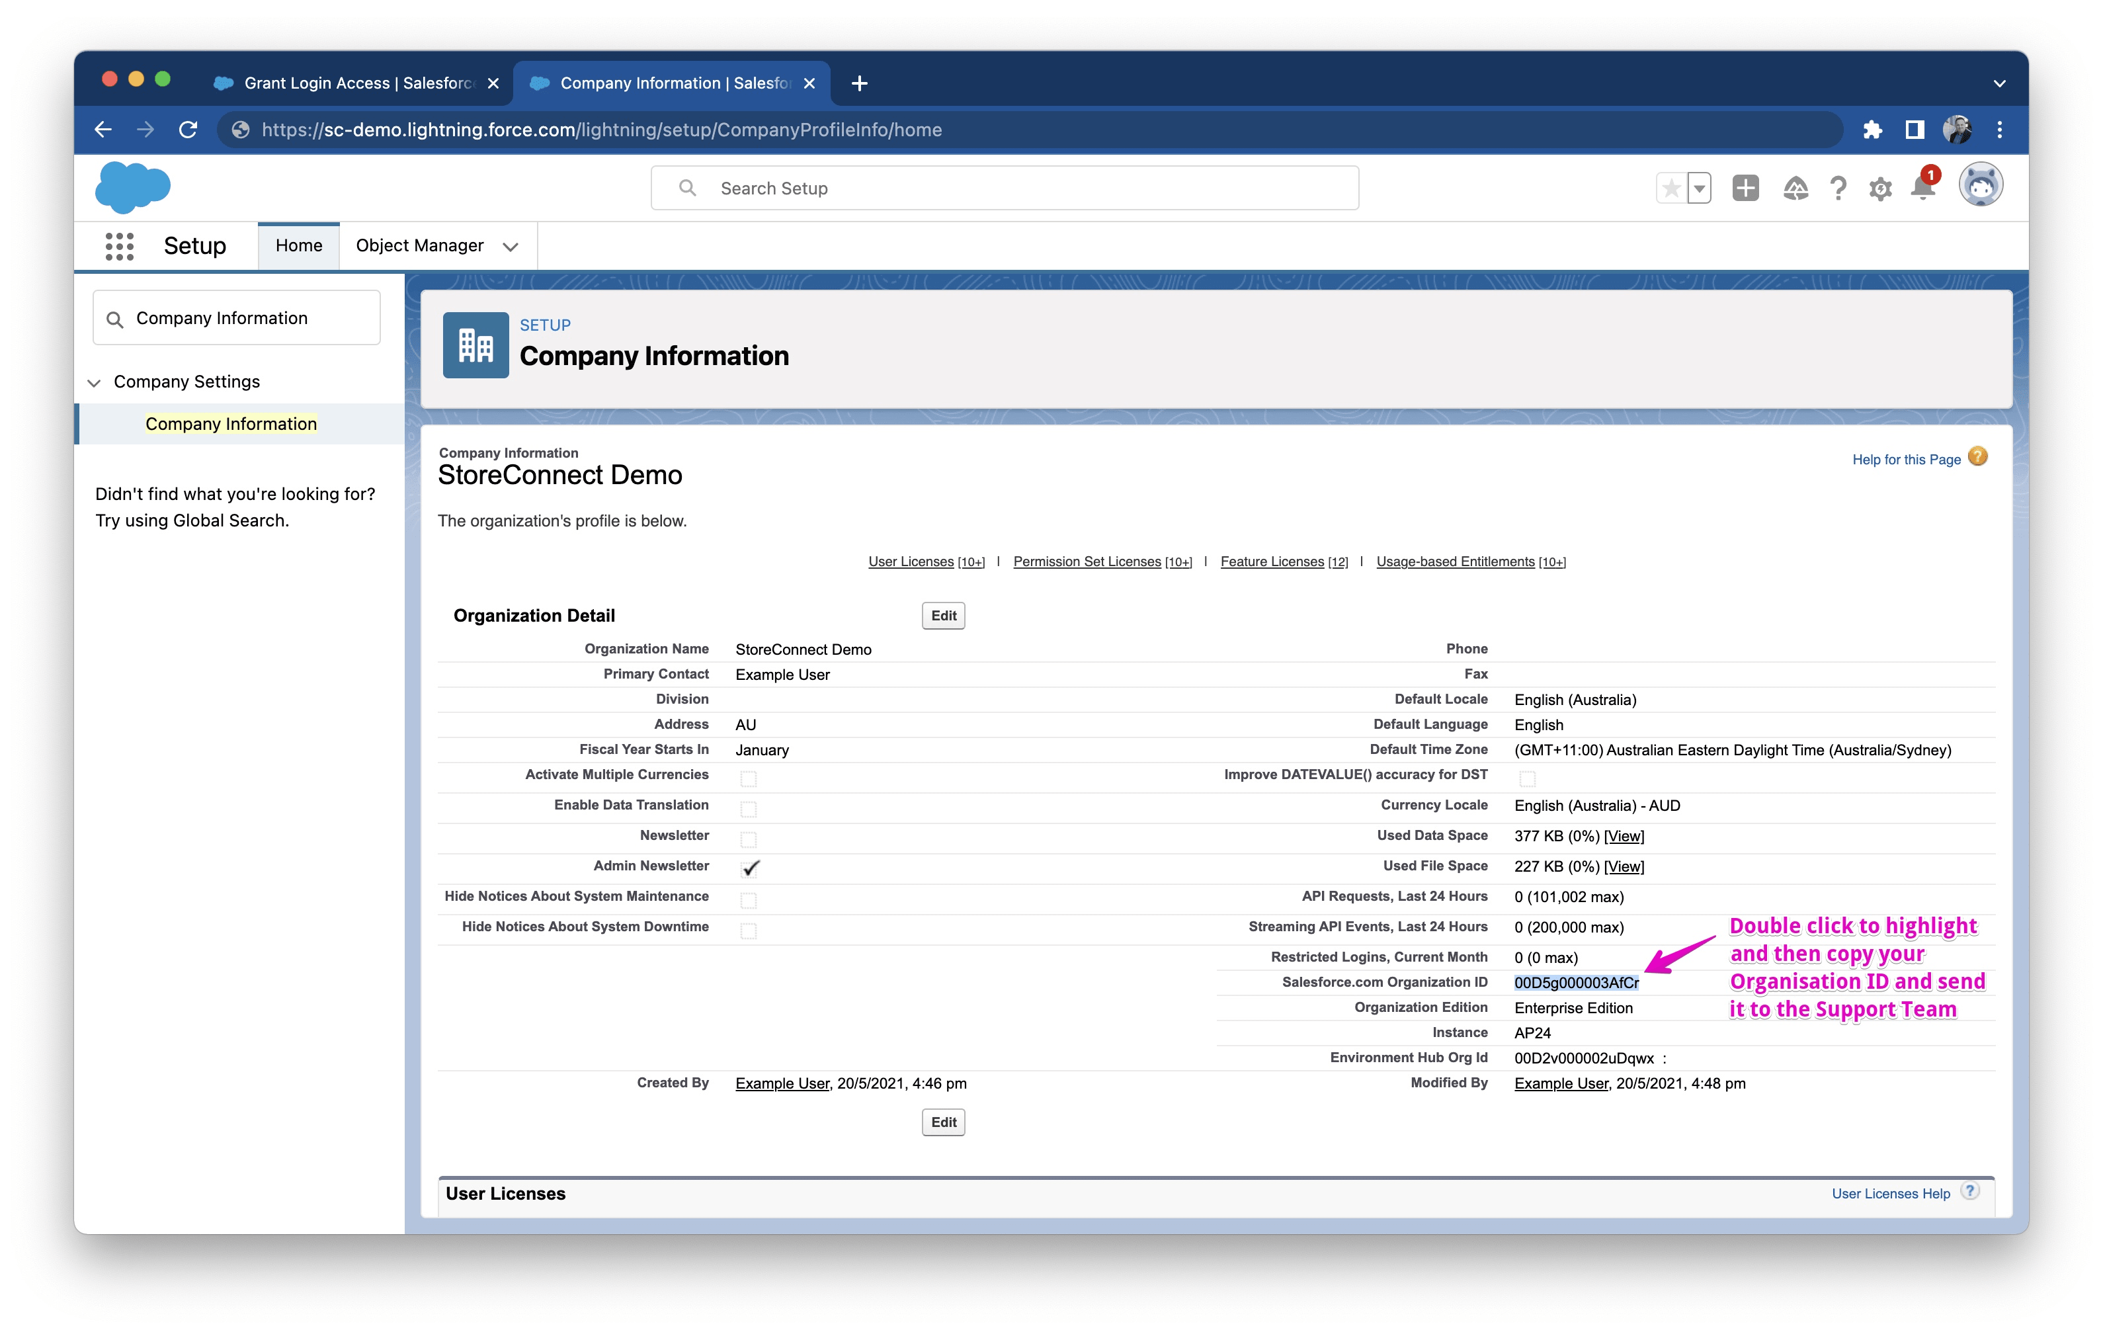2103x1332 pixels.
Task: Uncheck the Admin Newsletter checkbox
Action: pos(750,868)
